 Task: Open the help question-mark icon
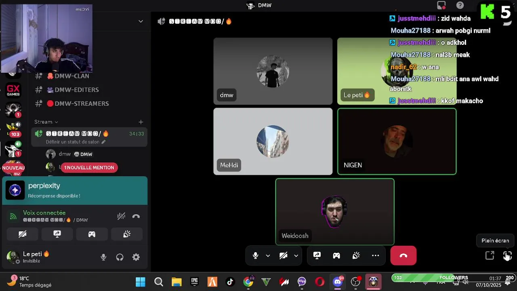[x=460, y=5]
